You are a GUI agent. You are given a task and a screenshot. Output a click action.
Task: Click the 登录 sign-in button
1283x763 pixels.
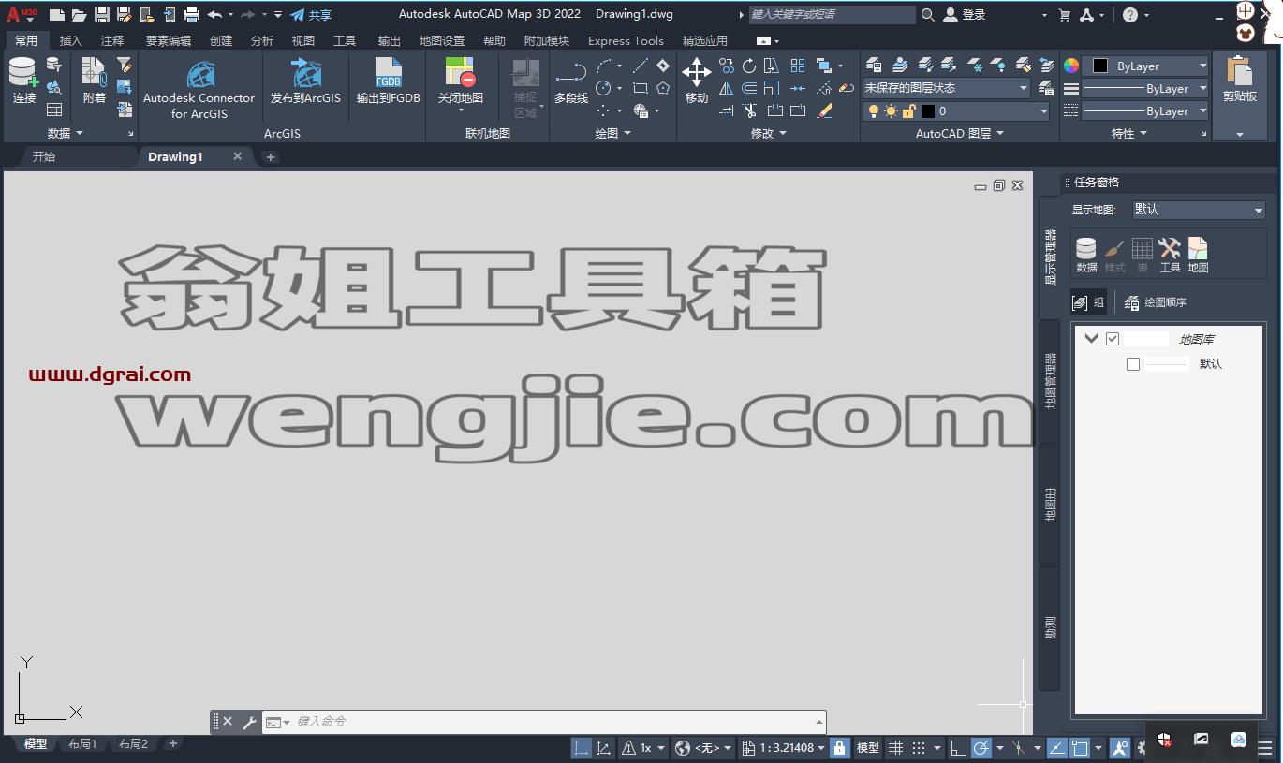pos(965,15)
